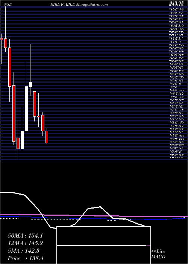
Task: Click the Price : 138.4 reading
Action: point(26,258)
